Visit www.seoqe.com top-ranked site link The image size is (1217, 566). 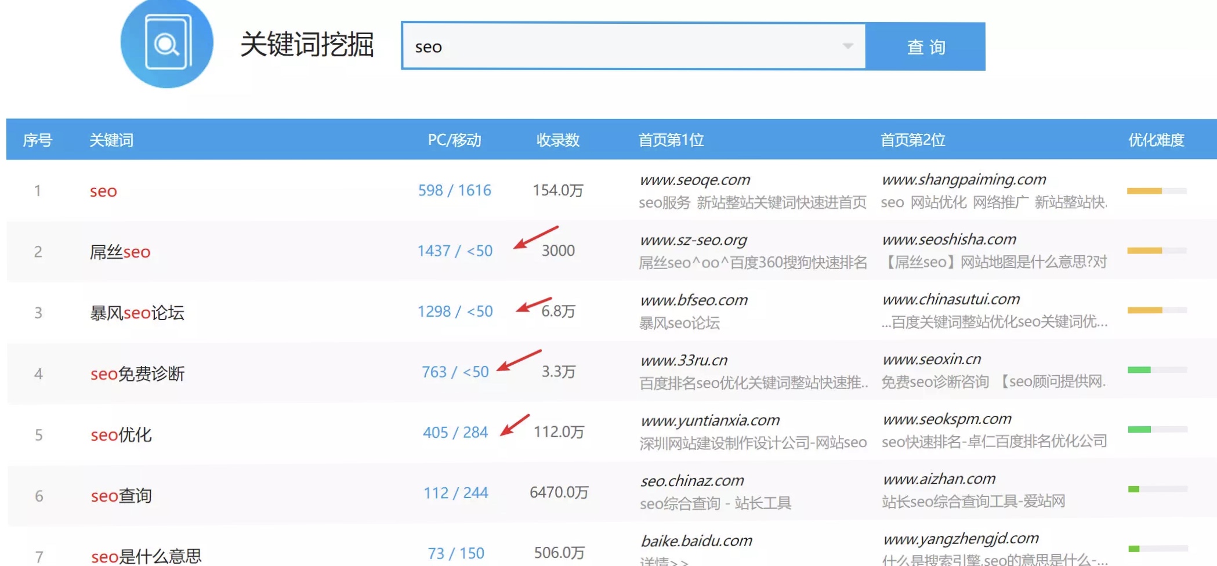694,179
